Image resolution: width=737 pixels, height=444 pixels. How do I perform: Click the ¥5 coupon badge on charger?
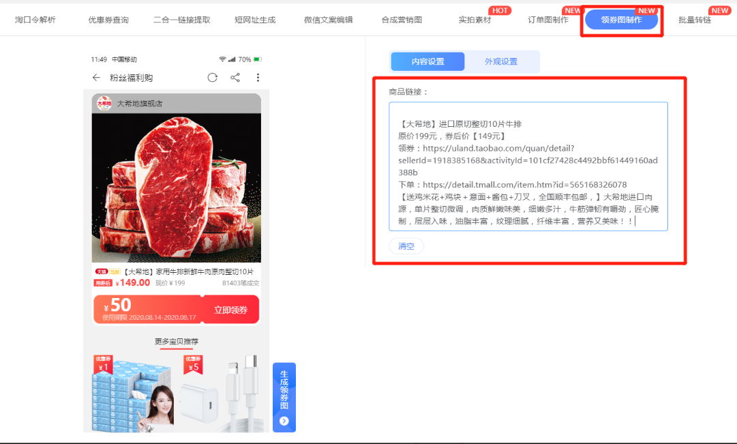point(193,364)
